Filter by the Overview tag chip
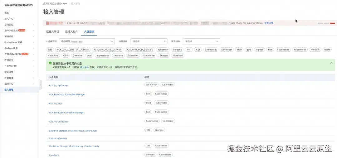Screen dimensions: 337x158 pos(78,55)
